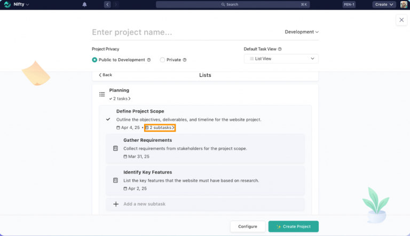
Task: Click the plus icon to add subtask
Action: point(116,204)
